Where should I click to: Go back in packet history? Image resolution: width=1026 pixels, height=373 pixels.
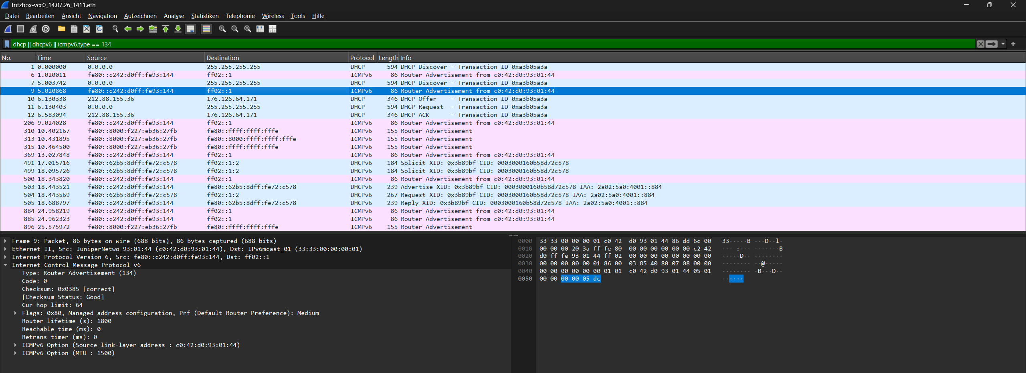coord(128,29)
